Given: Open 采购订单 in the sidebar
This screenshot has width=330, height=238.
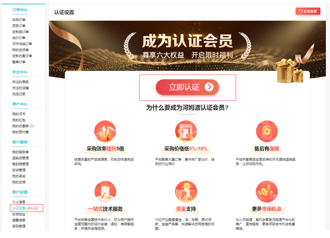Looking at the screenshot, I should point(19,20).
